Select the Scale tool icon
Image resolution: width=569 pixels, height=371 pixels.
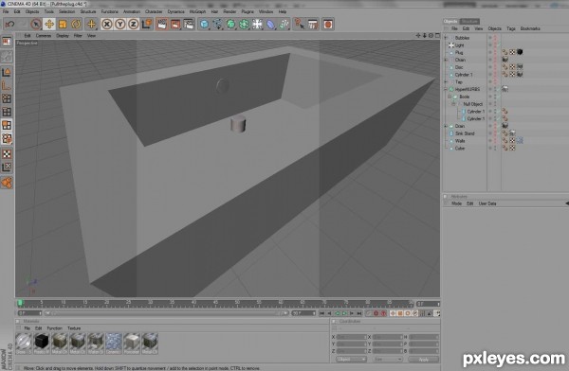click(63, 25)
